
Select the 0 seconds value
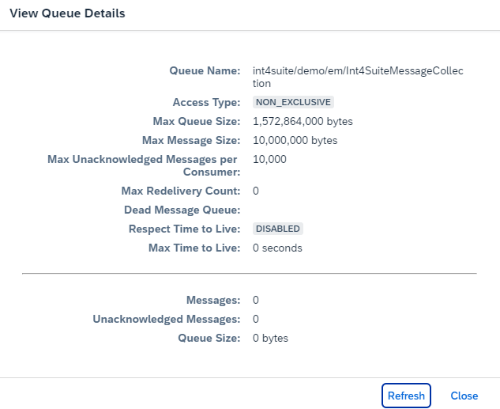click(x=277, y=248)
